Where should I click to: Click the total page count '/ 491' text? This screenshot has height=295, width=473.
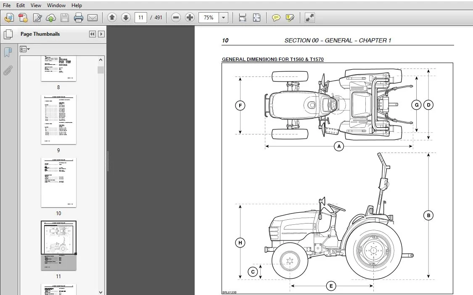click(x=156, y=18)
